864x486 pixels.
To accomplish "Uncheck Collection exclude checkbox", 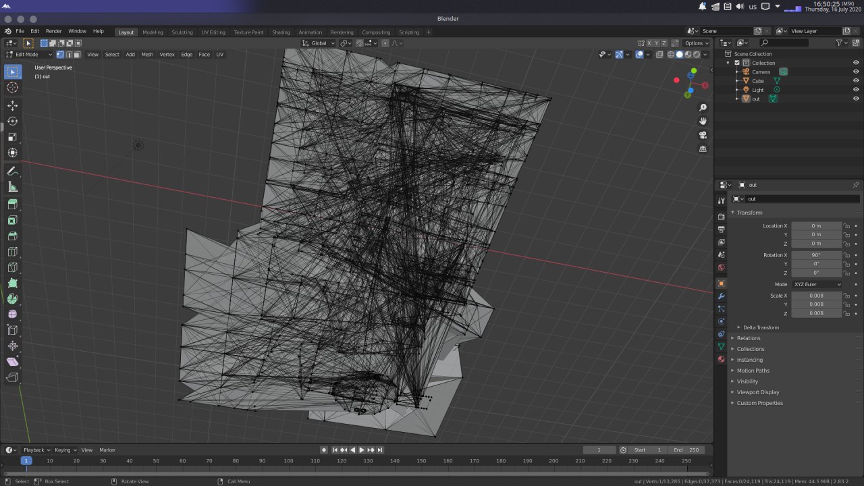I will (737, 63).
